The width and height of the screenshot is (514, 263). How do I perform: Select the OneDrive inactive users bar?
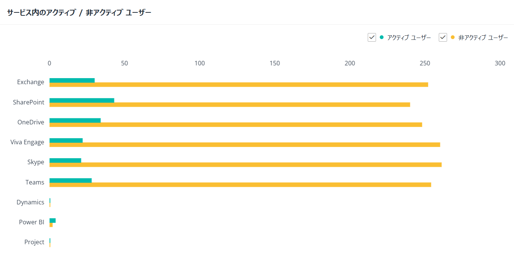click(236, 124)
